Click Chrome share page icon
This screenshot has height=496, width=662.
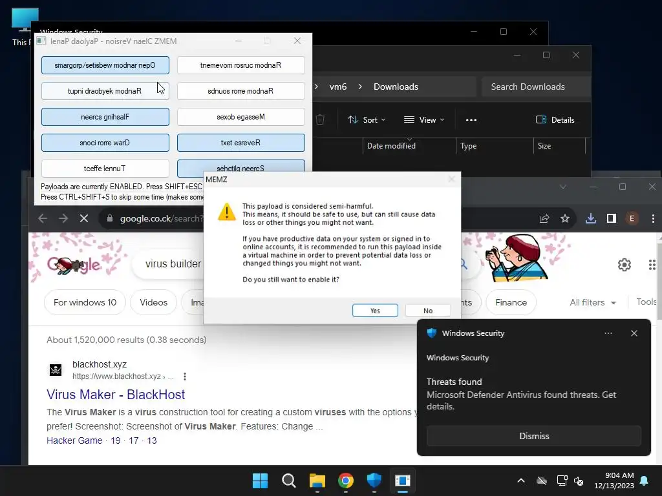click(544, 218)
